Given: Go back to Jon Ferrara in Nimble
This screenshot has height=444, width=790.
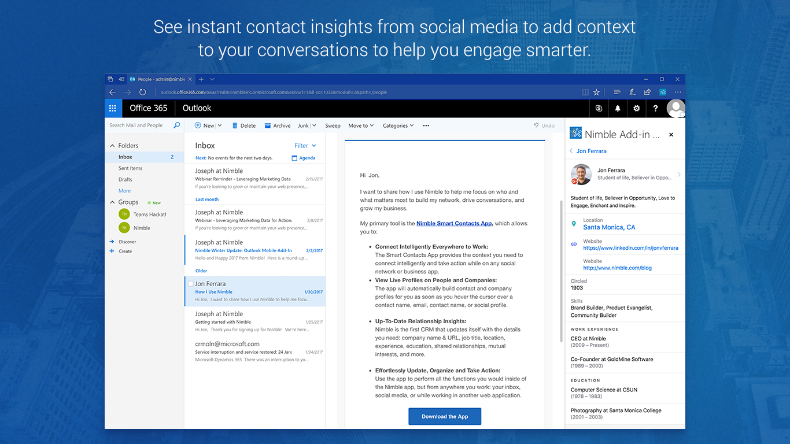Looking at the screenshot, I should pyautogui.click(x=588, y=151).
